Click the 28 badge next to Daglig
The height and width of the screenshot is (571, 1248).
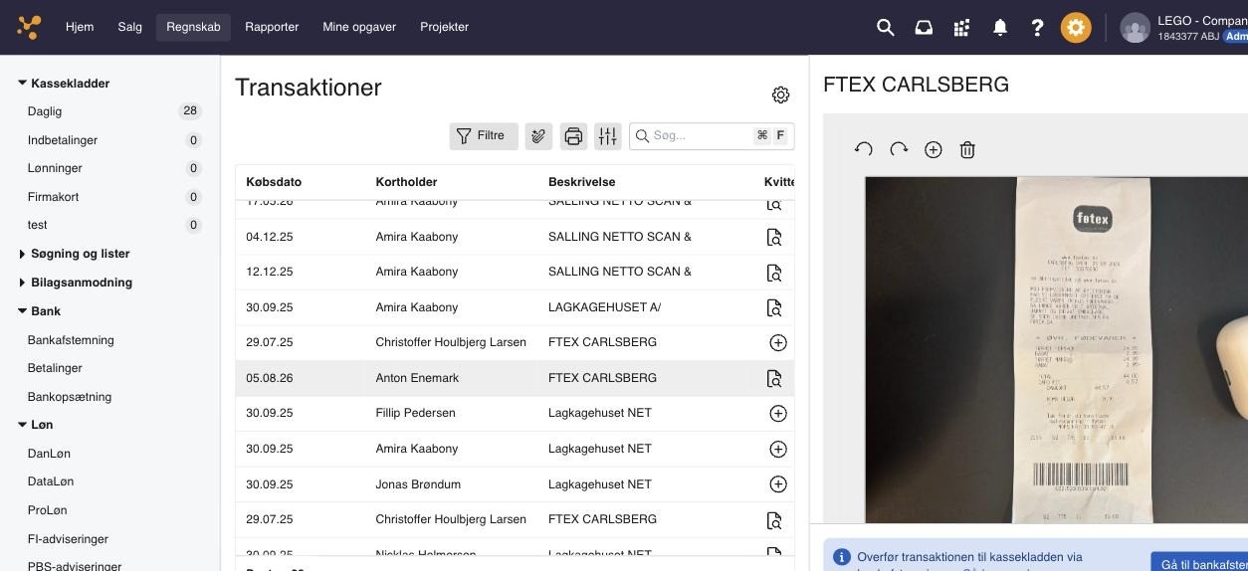pyautogui.click(x=190, y=111)
